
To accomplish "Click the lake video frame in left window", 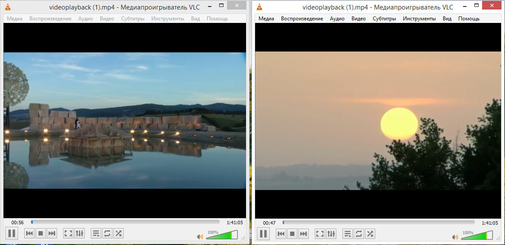I will tap(125, 121).
